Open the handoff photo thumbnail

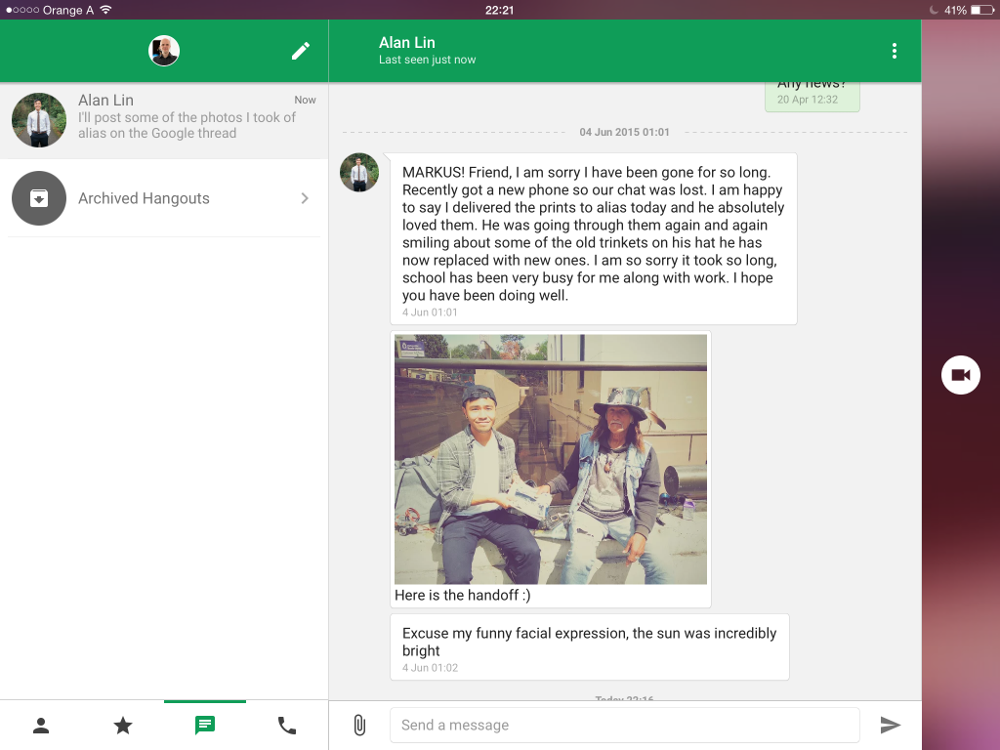[x=551, y=459]
